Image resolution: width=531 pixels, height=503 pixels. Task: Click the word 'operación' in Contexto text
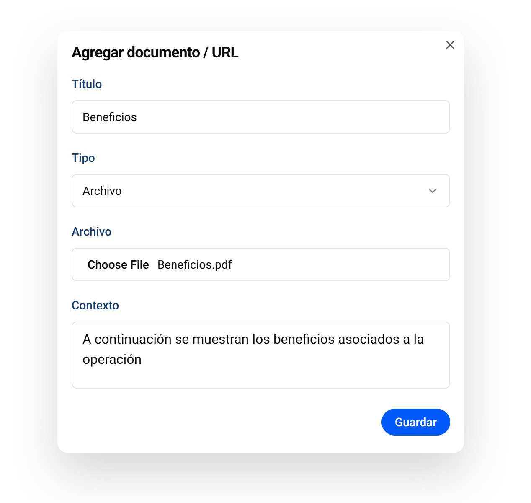click(x=112, y=360)
